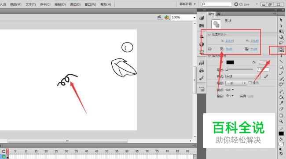Select the Deco tool
Image resolution: width=286 pixels, height=159 pixels.
click(x=281, y=84)
